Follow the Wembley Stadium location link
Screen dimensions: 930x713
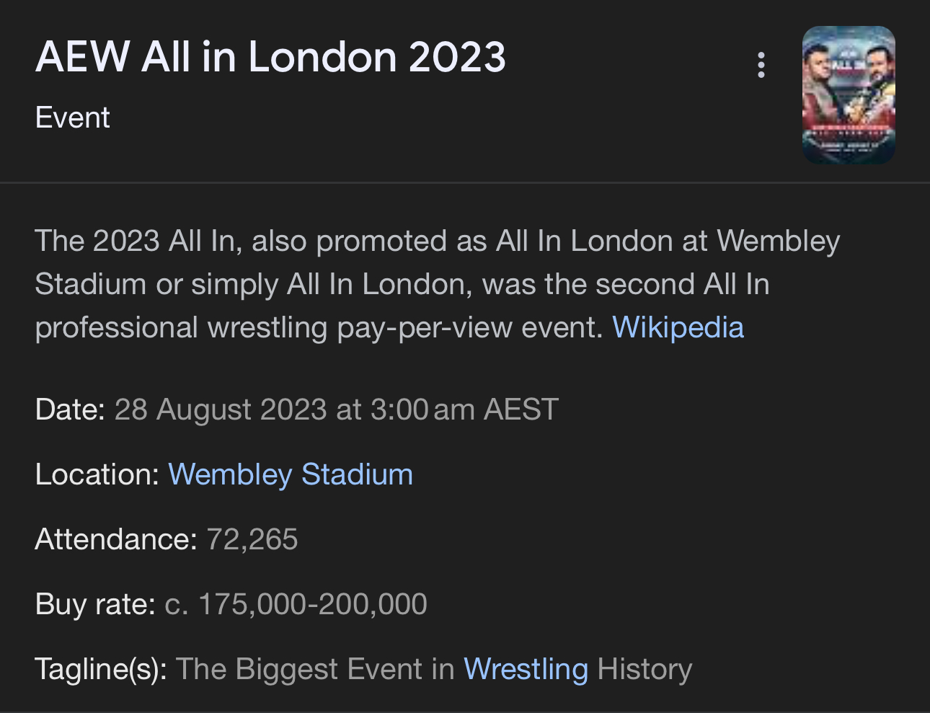(291, 474)
